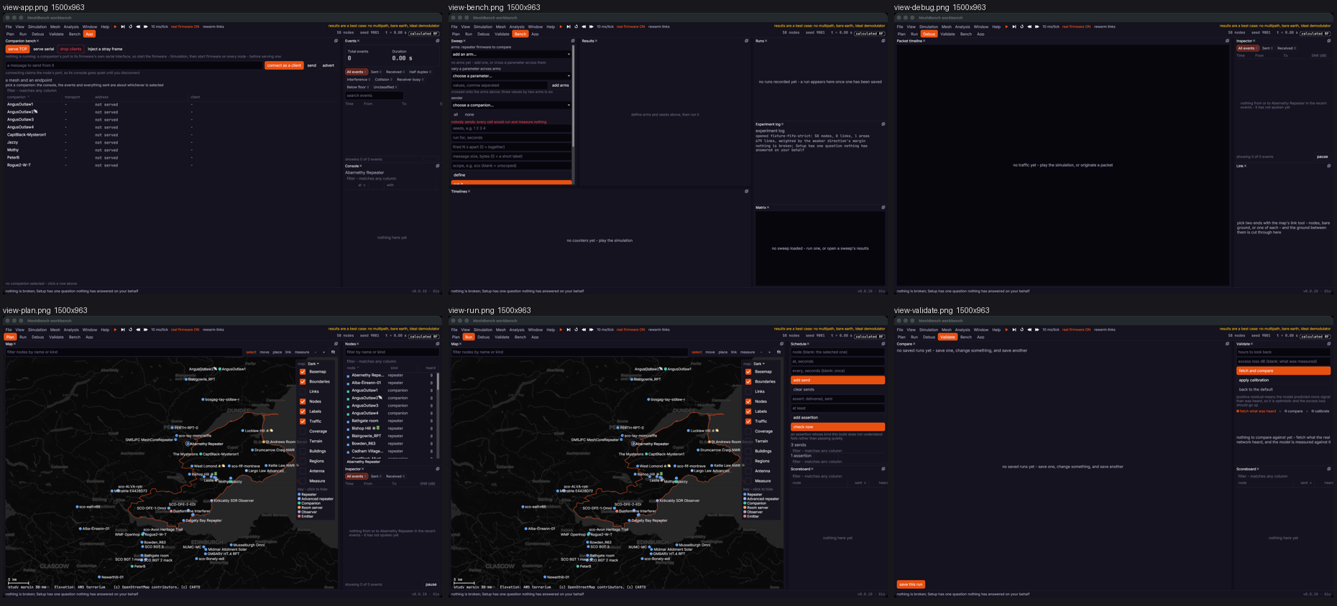The height and width of the screenshot is (606, 1337).
Task: Select the Validate tab in view-validate
Action: click(948, 337)
